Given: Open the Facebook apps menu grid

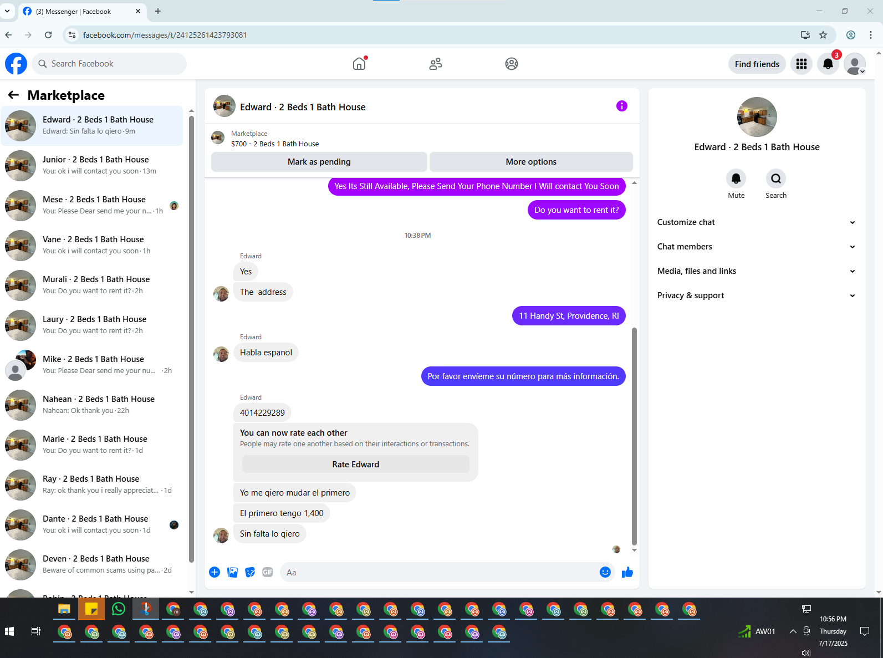Looking at the screenshot, I should tap(802, 64).
